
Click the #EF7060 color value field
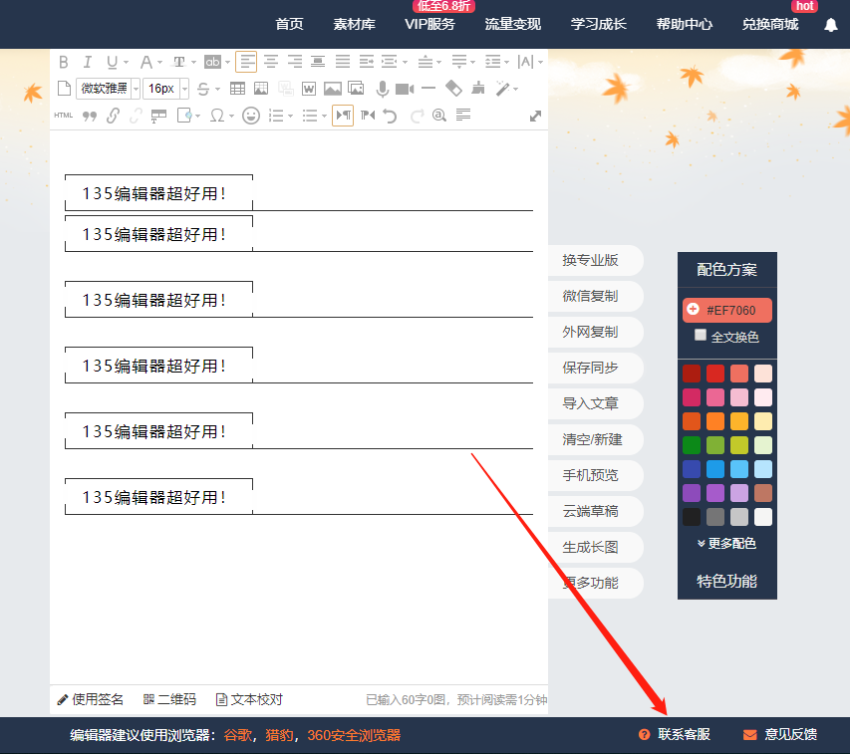click(x=727, y=311)
